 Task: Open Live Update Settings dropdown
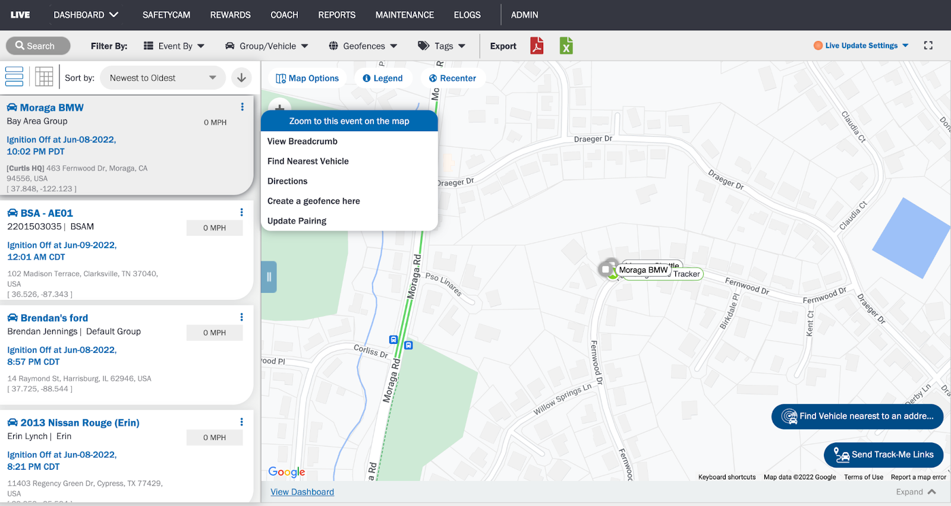[861, 46]
